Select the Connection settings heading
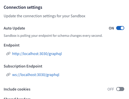The width and height of the screenshot is (129, 99). (x=23, y=7)
